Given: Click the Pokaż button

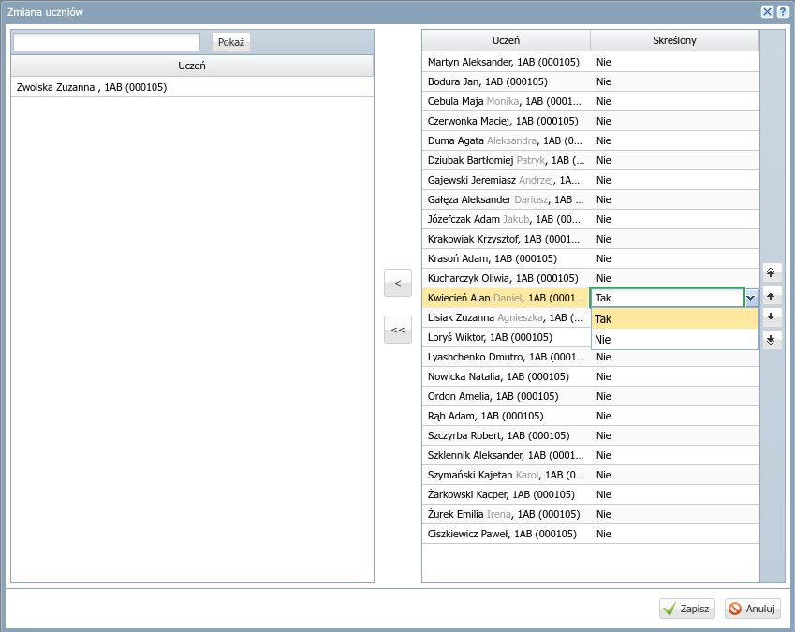Looking at the screenshot, I should click(231, 42).
